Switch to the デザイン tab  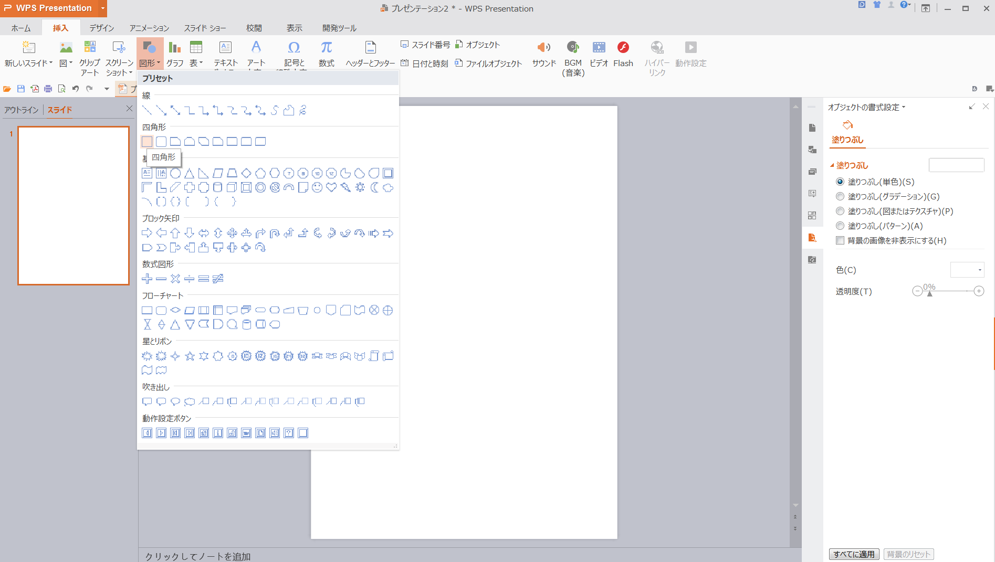tap(101, 28)
